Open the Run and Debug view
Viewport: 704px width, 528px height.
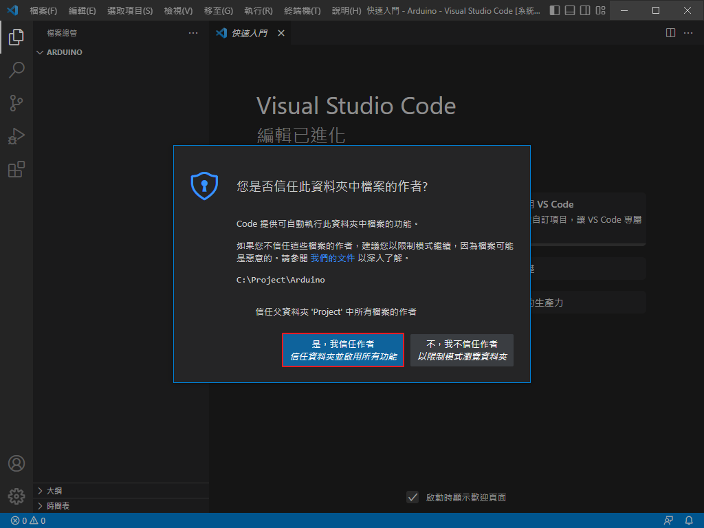(x=16, y=136)
